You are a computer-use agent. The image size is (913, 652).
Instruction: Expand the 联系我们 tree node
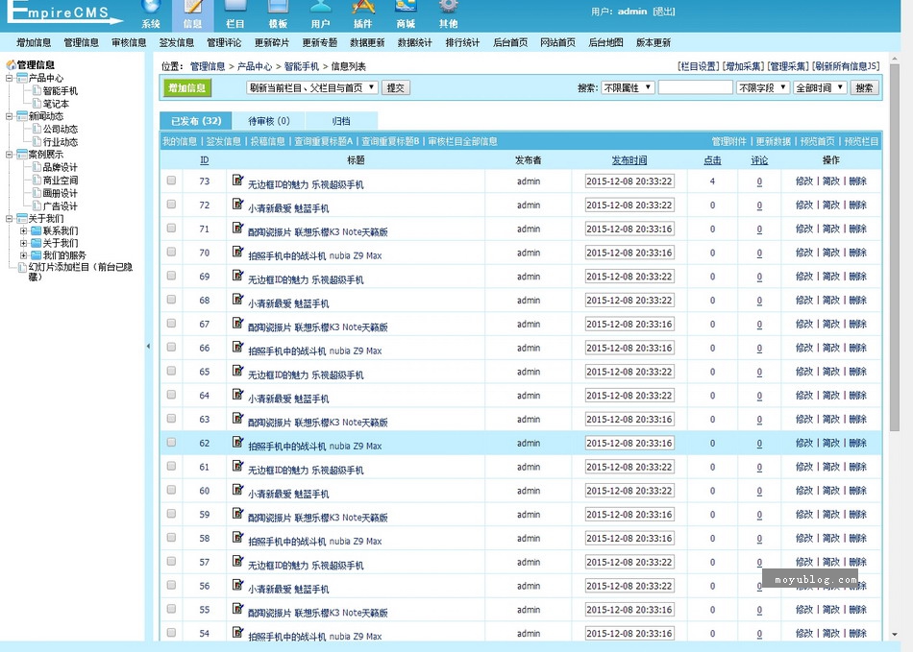point(24,230)
